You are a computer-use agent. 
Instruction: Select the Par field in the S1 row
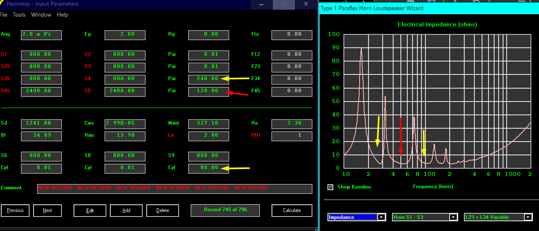pyautogui.click(x=208, y=55)
